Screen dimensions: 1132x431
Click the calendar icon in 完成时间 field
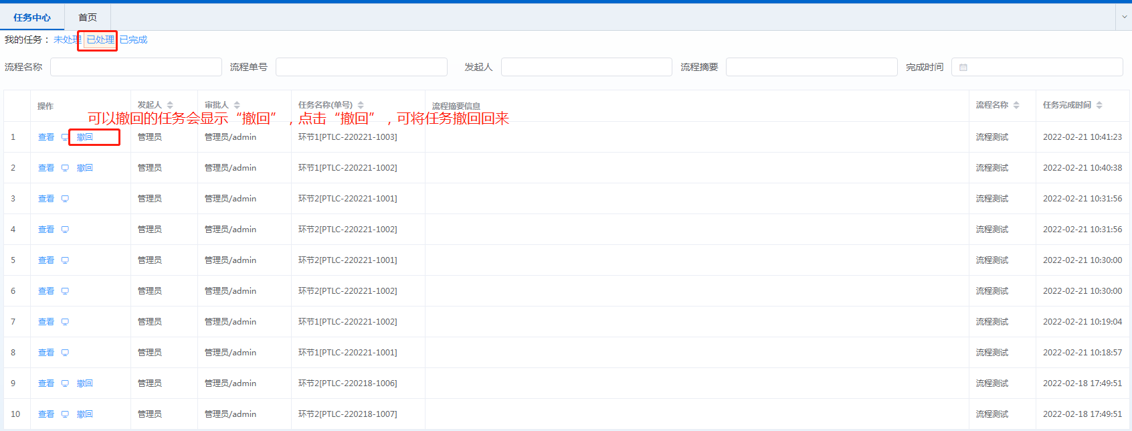(x=963, y=68)
